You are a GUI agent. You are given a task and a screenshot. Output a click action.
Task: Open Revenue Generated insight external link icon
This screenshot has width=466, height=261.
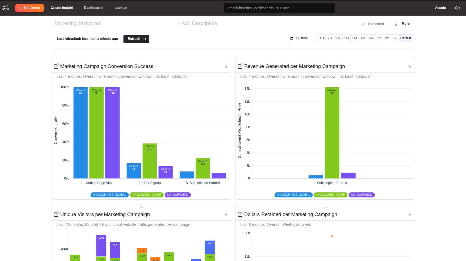pos(241,66)
